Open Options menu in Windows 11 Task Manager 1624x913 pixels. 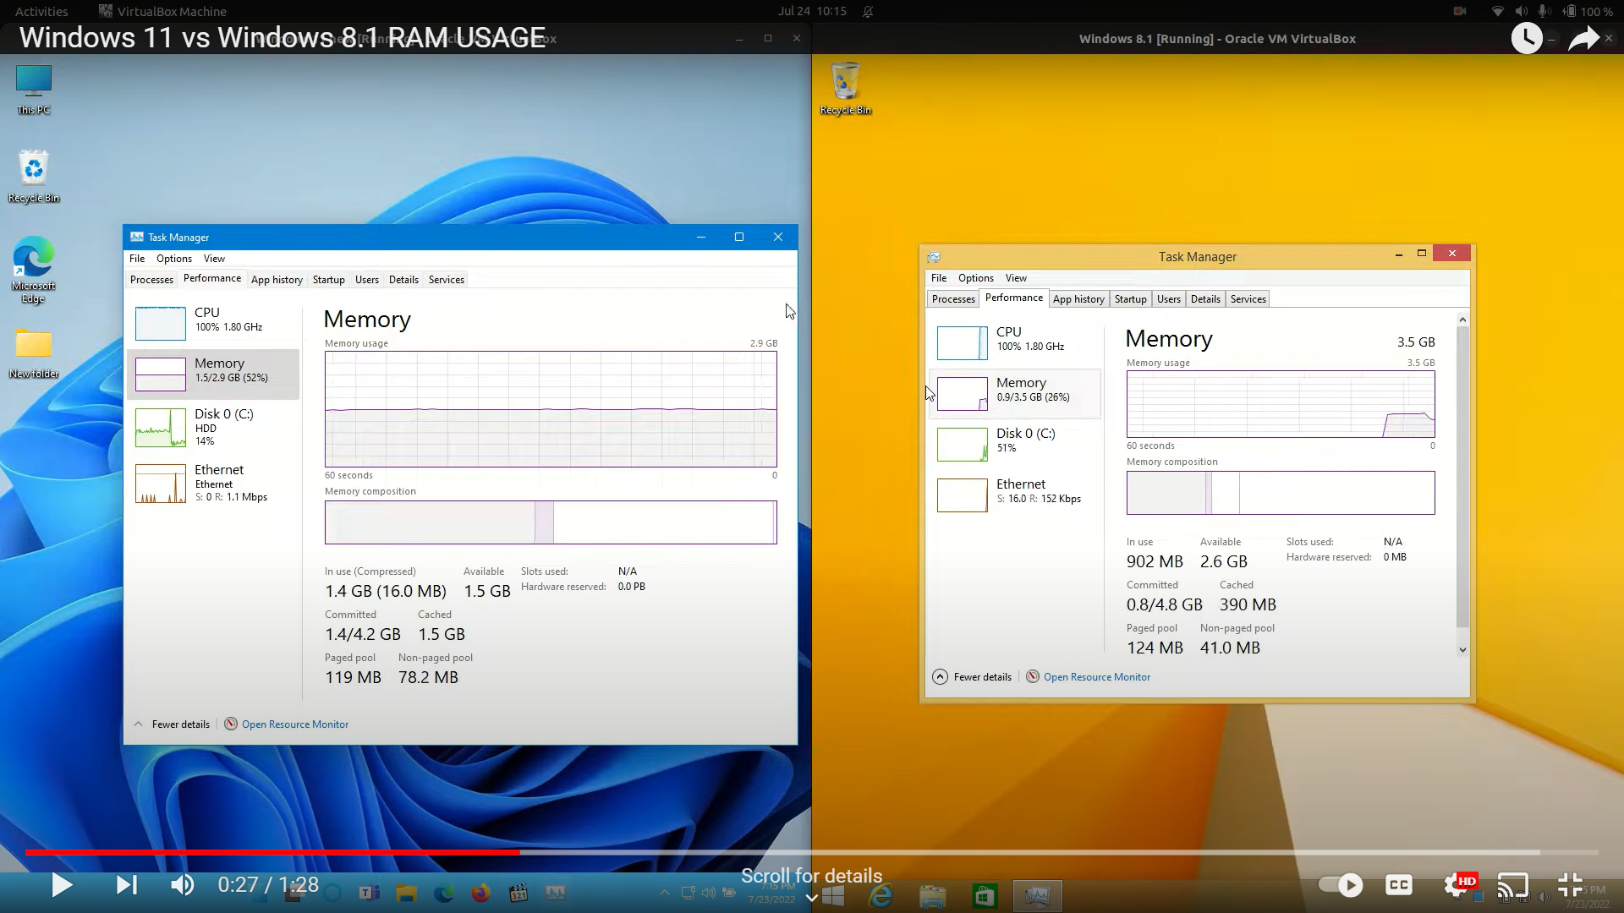[174, 259]
